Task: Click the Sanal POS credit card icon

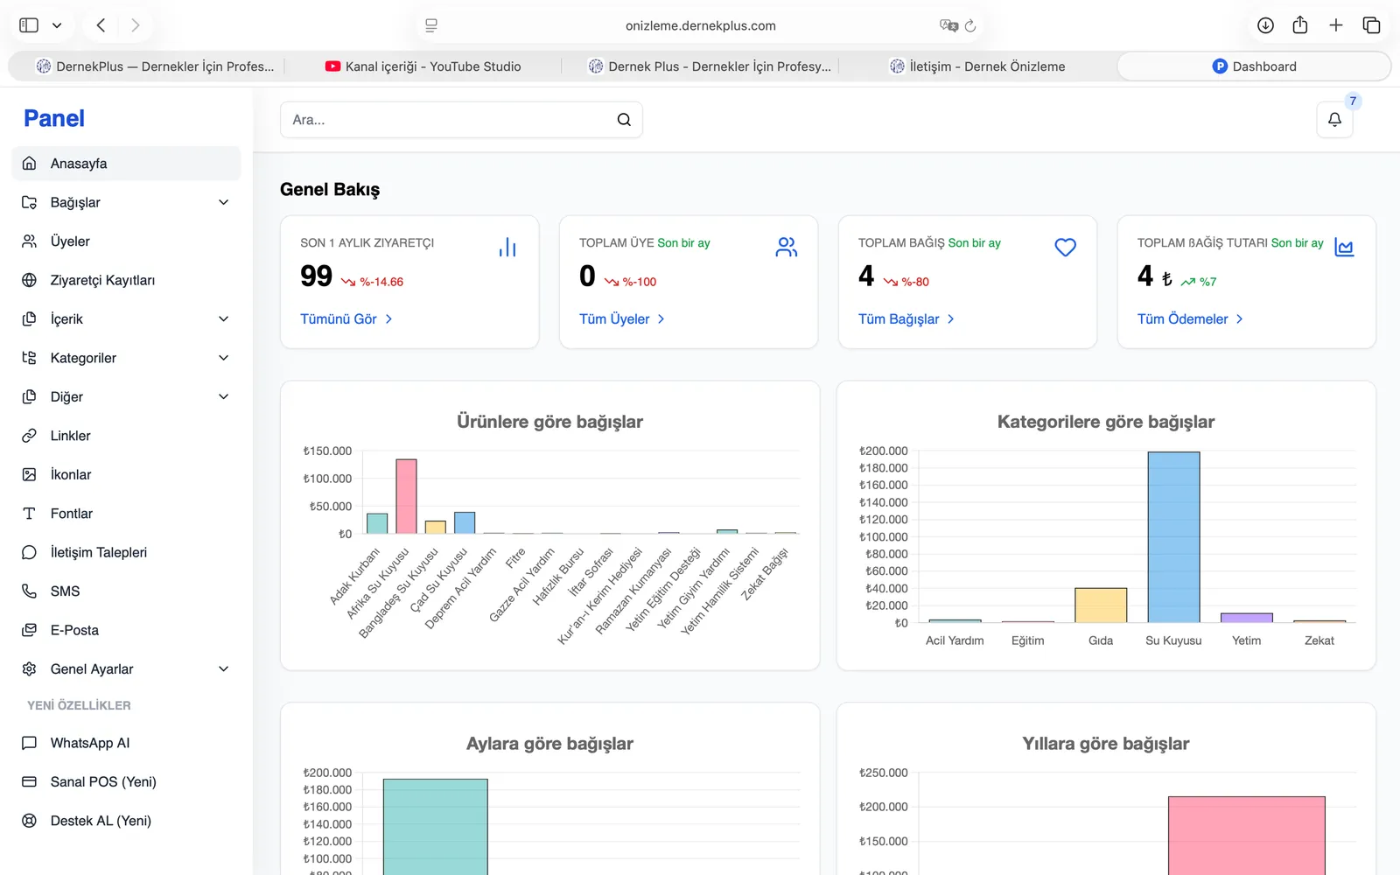Action: [x=29, y=782]
